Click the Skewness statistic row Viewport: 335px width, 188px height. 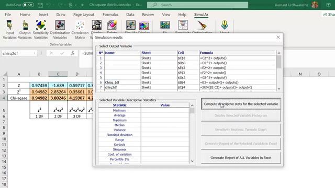point(143,149)
